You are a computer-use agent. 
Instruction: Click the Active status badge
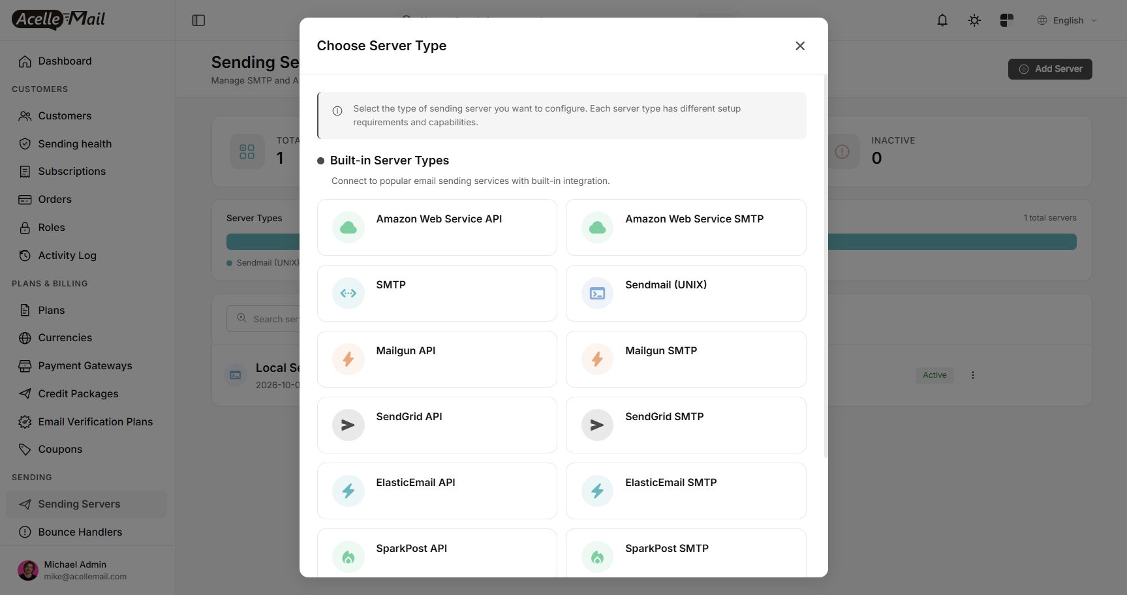934,375
